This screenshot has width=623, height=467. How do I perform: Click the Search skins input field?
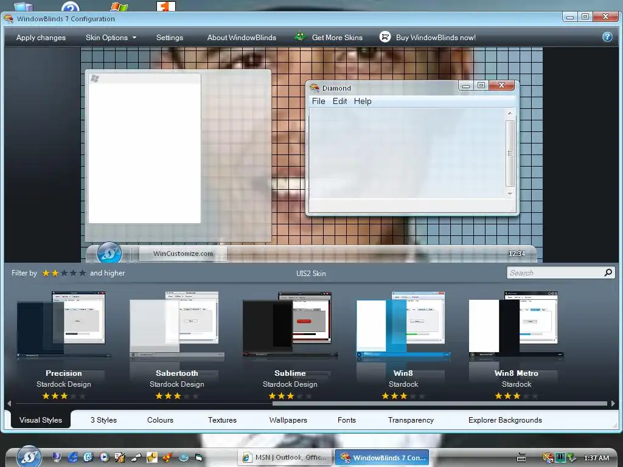click(x=555, y=272)
